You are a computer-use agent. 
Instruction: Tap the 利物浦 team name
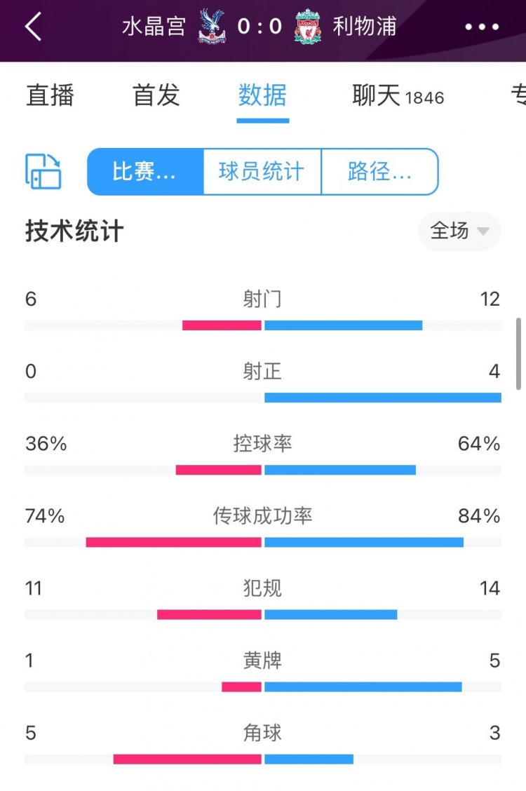(x=365, y=27)
